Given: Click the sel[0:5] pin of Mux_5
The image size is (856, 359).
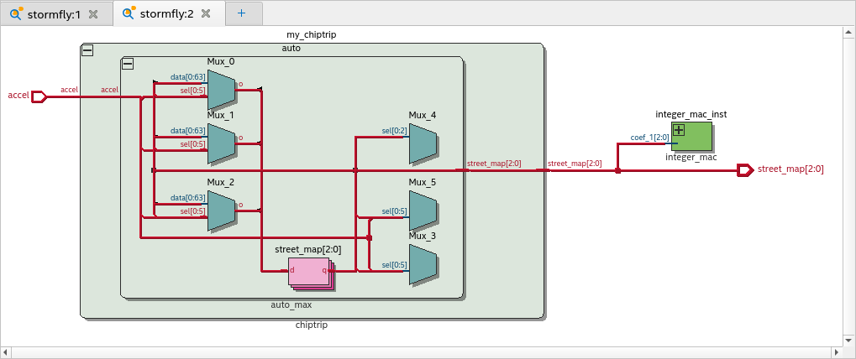Looking at the screenshot, I should click(394, 211).
